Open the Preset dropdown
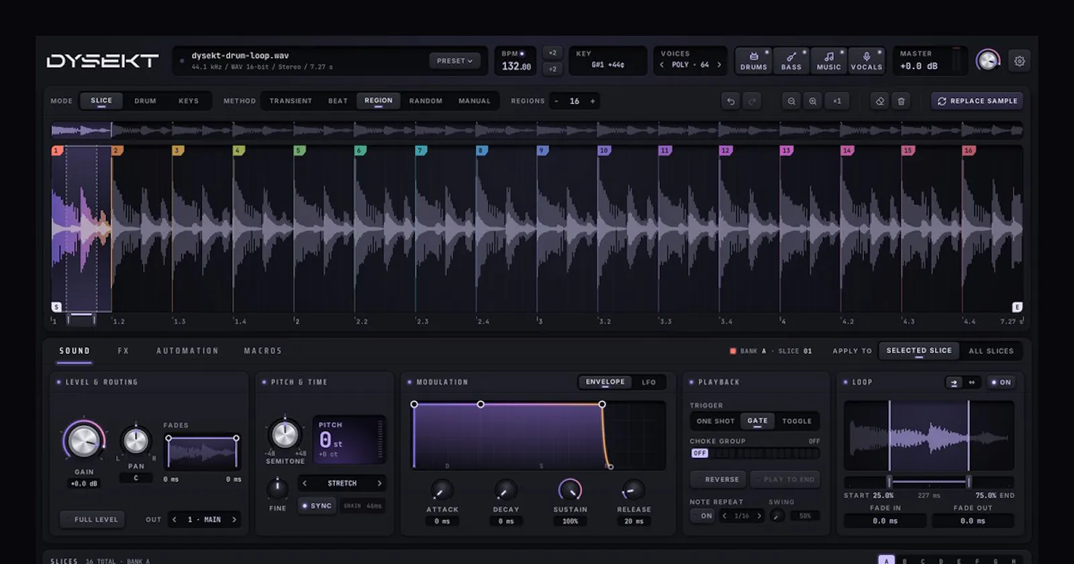 click(x=454, y=61)
